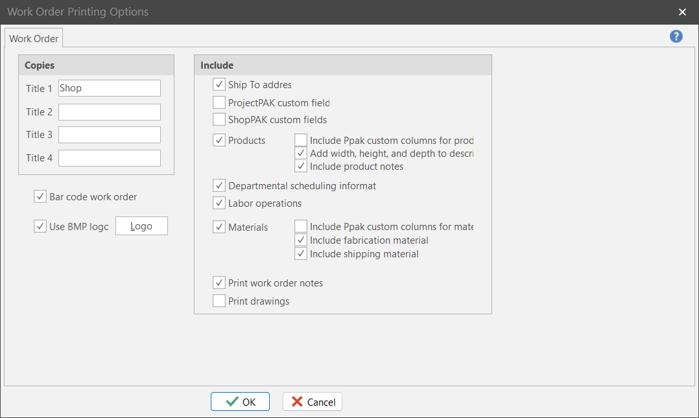Enable ProjectPAK custom fields checkbox
Screen dimensions: 699x418
pyautogui.click(x=219, y=102)
